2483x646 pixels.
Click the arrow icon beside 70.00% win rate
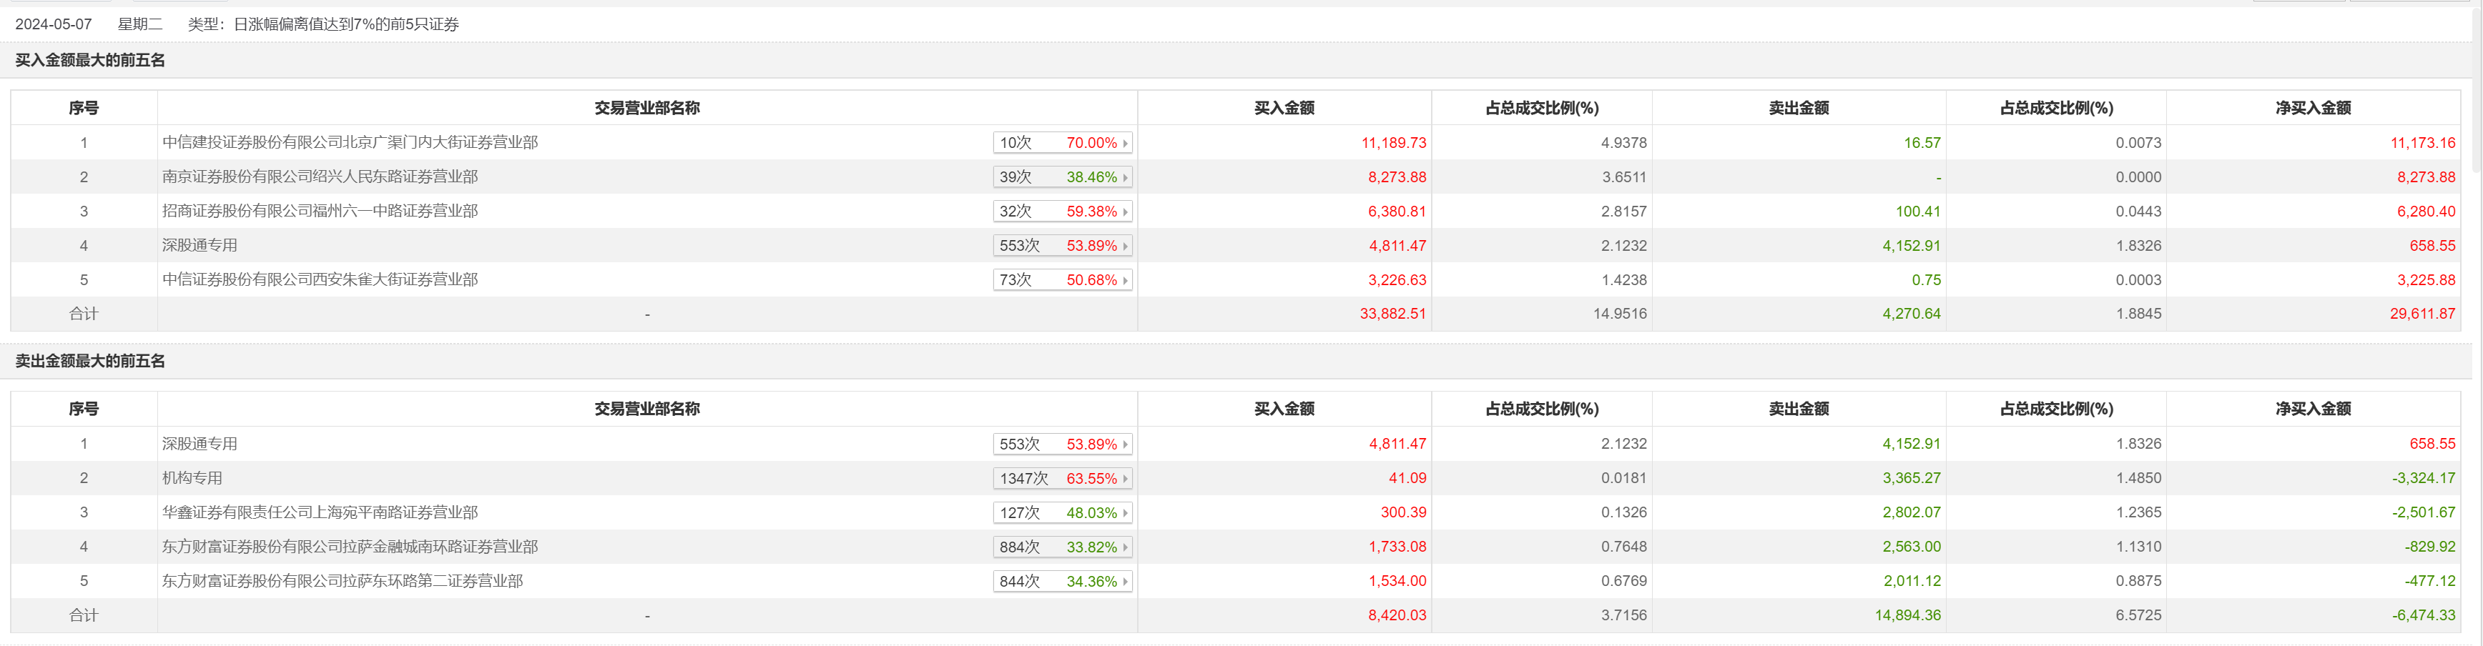click(x=1125, y=144)
